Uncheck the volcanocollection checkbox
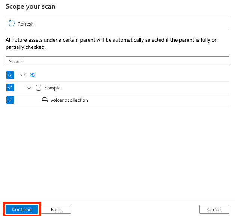Viewport: 235px width, 218px height. pyautogui.click(x=10, y=100)
